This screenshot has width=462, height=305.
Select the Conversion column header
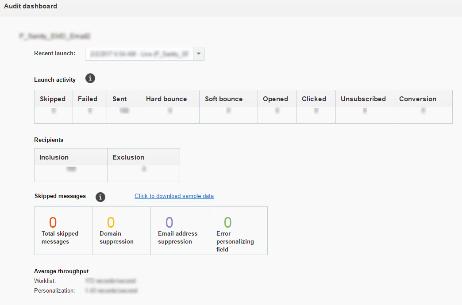pos(418,99)
